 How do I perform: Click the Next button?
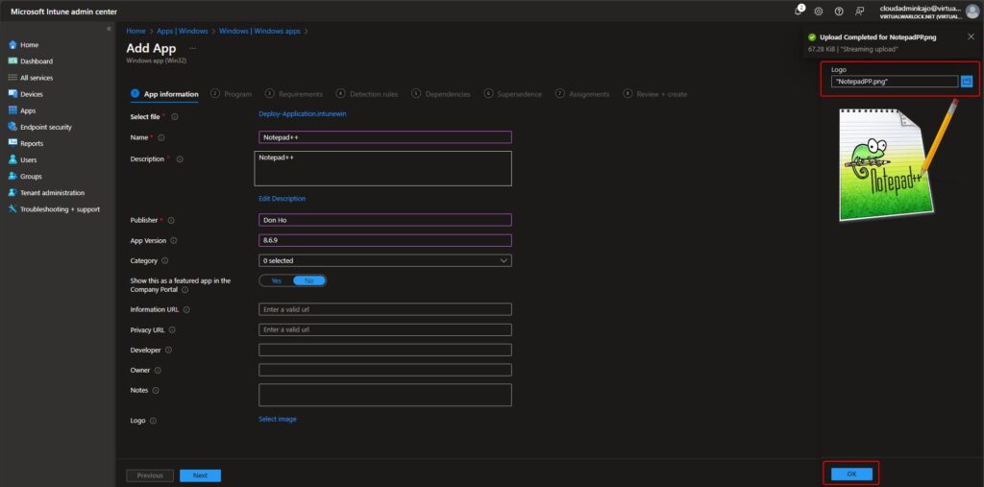pyautogui.click(x=200, y=475)
